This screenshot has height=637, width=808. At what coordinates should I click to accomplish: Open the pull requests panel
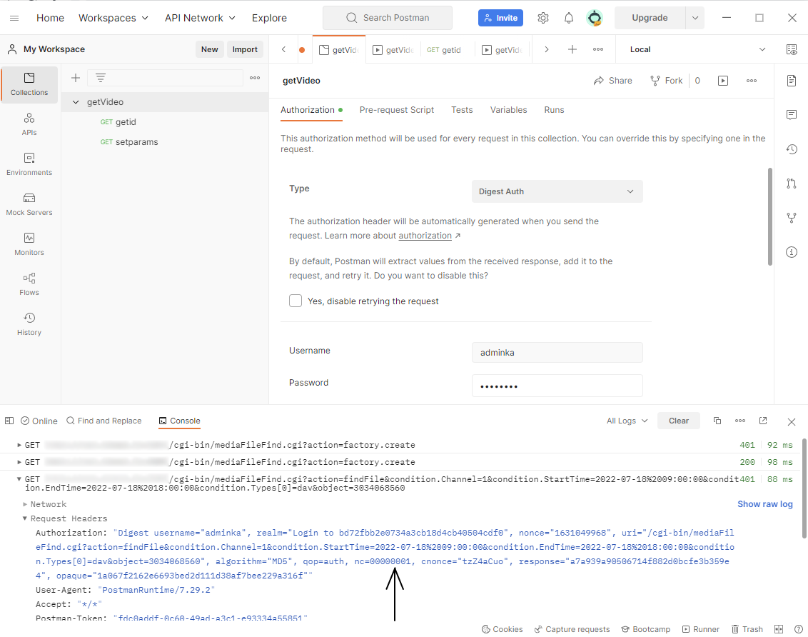click(x=791, y=184)
